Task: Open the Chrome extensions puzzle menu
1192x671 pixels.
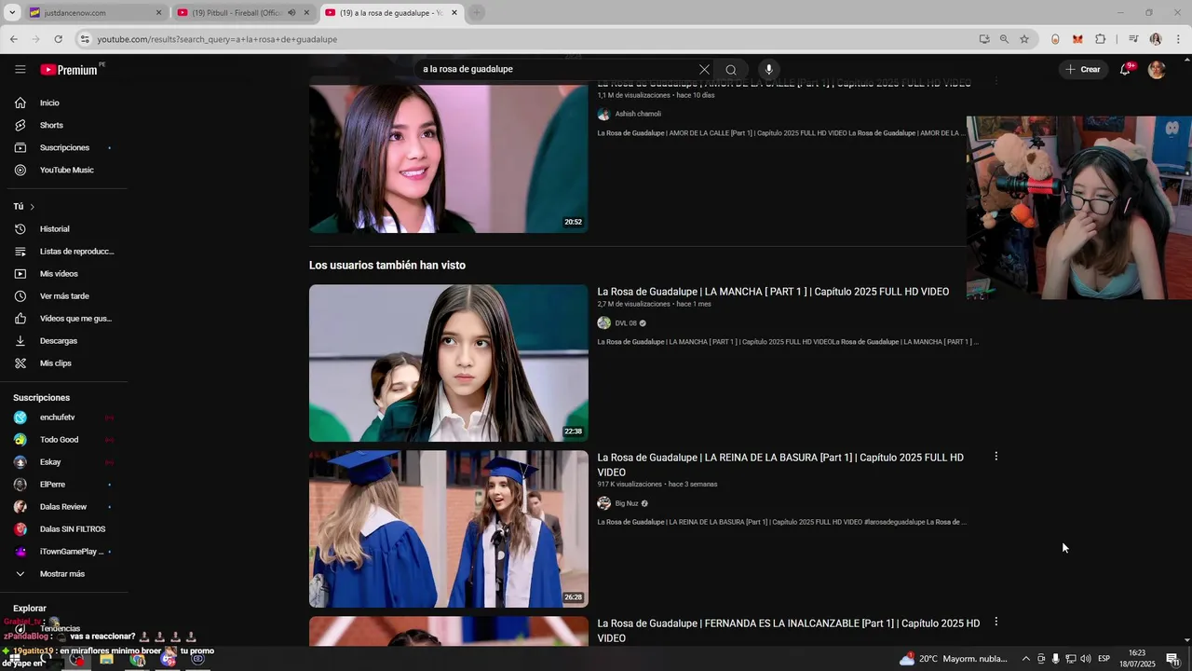Action: (x=1100, y=39)
